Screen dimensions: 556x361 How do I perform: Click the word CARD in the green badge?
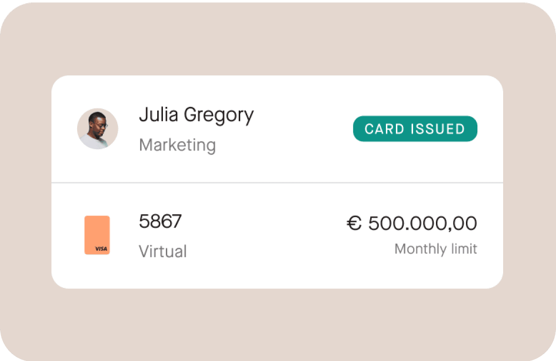coord(385,129)
